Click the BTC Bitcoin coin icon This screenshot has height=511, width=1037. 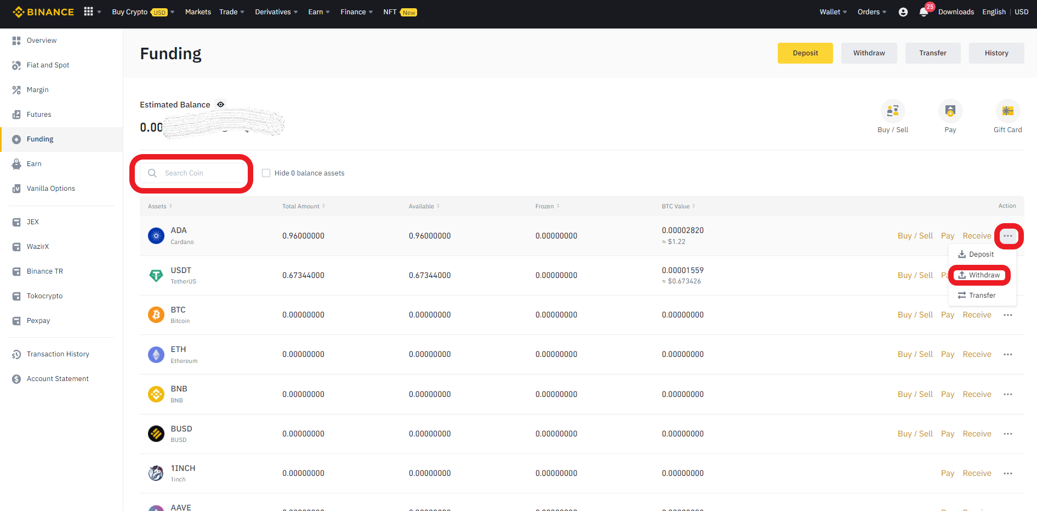[156, 315]
